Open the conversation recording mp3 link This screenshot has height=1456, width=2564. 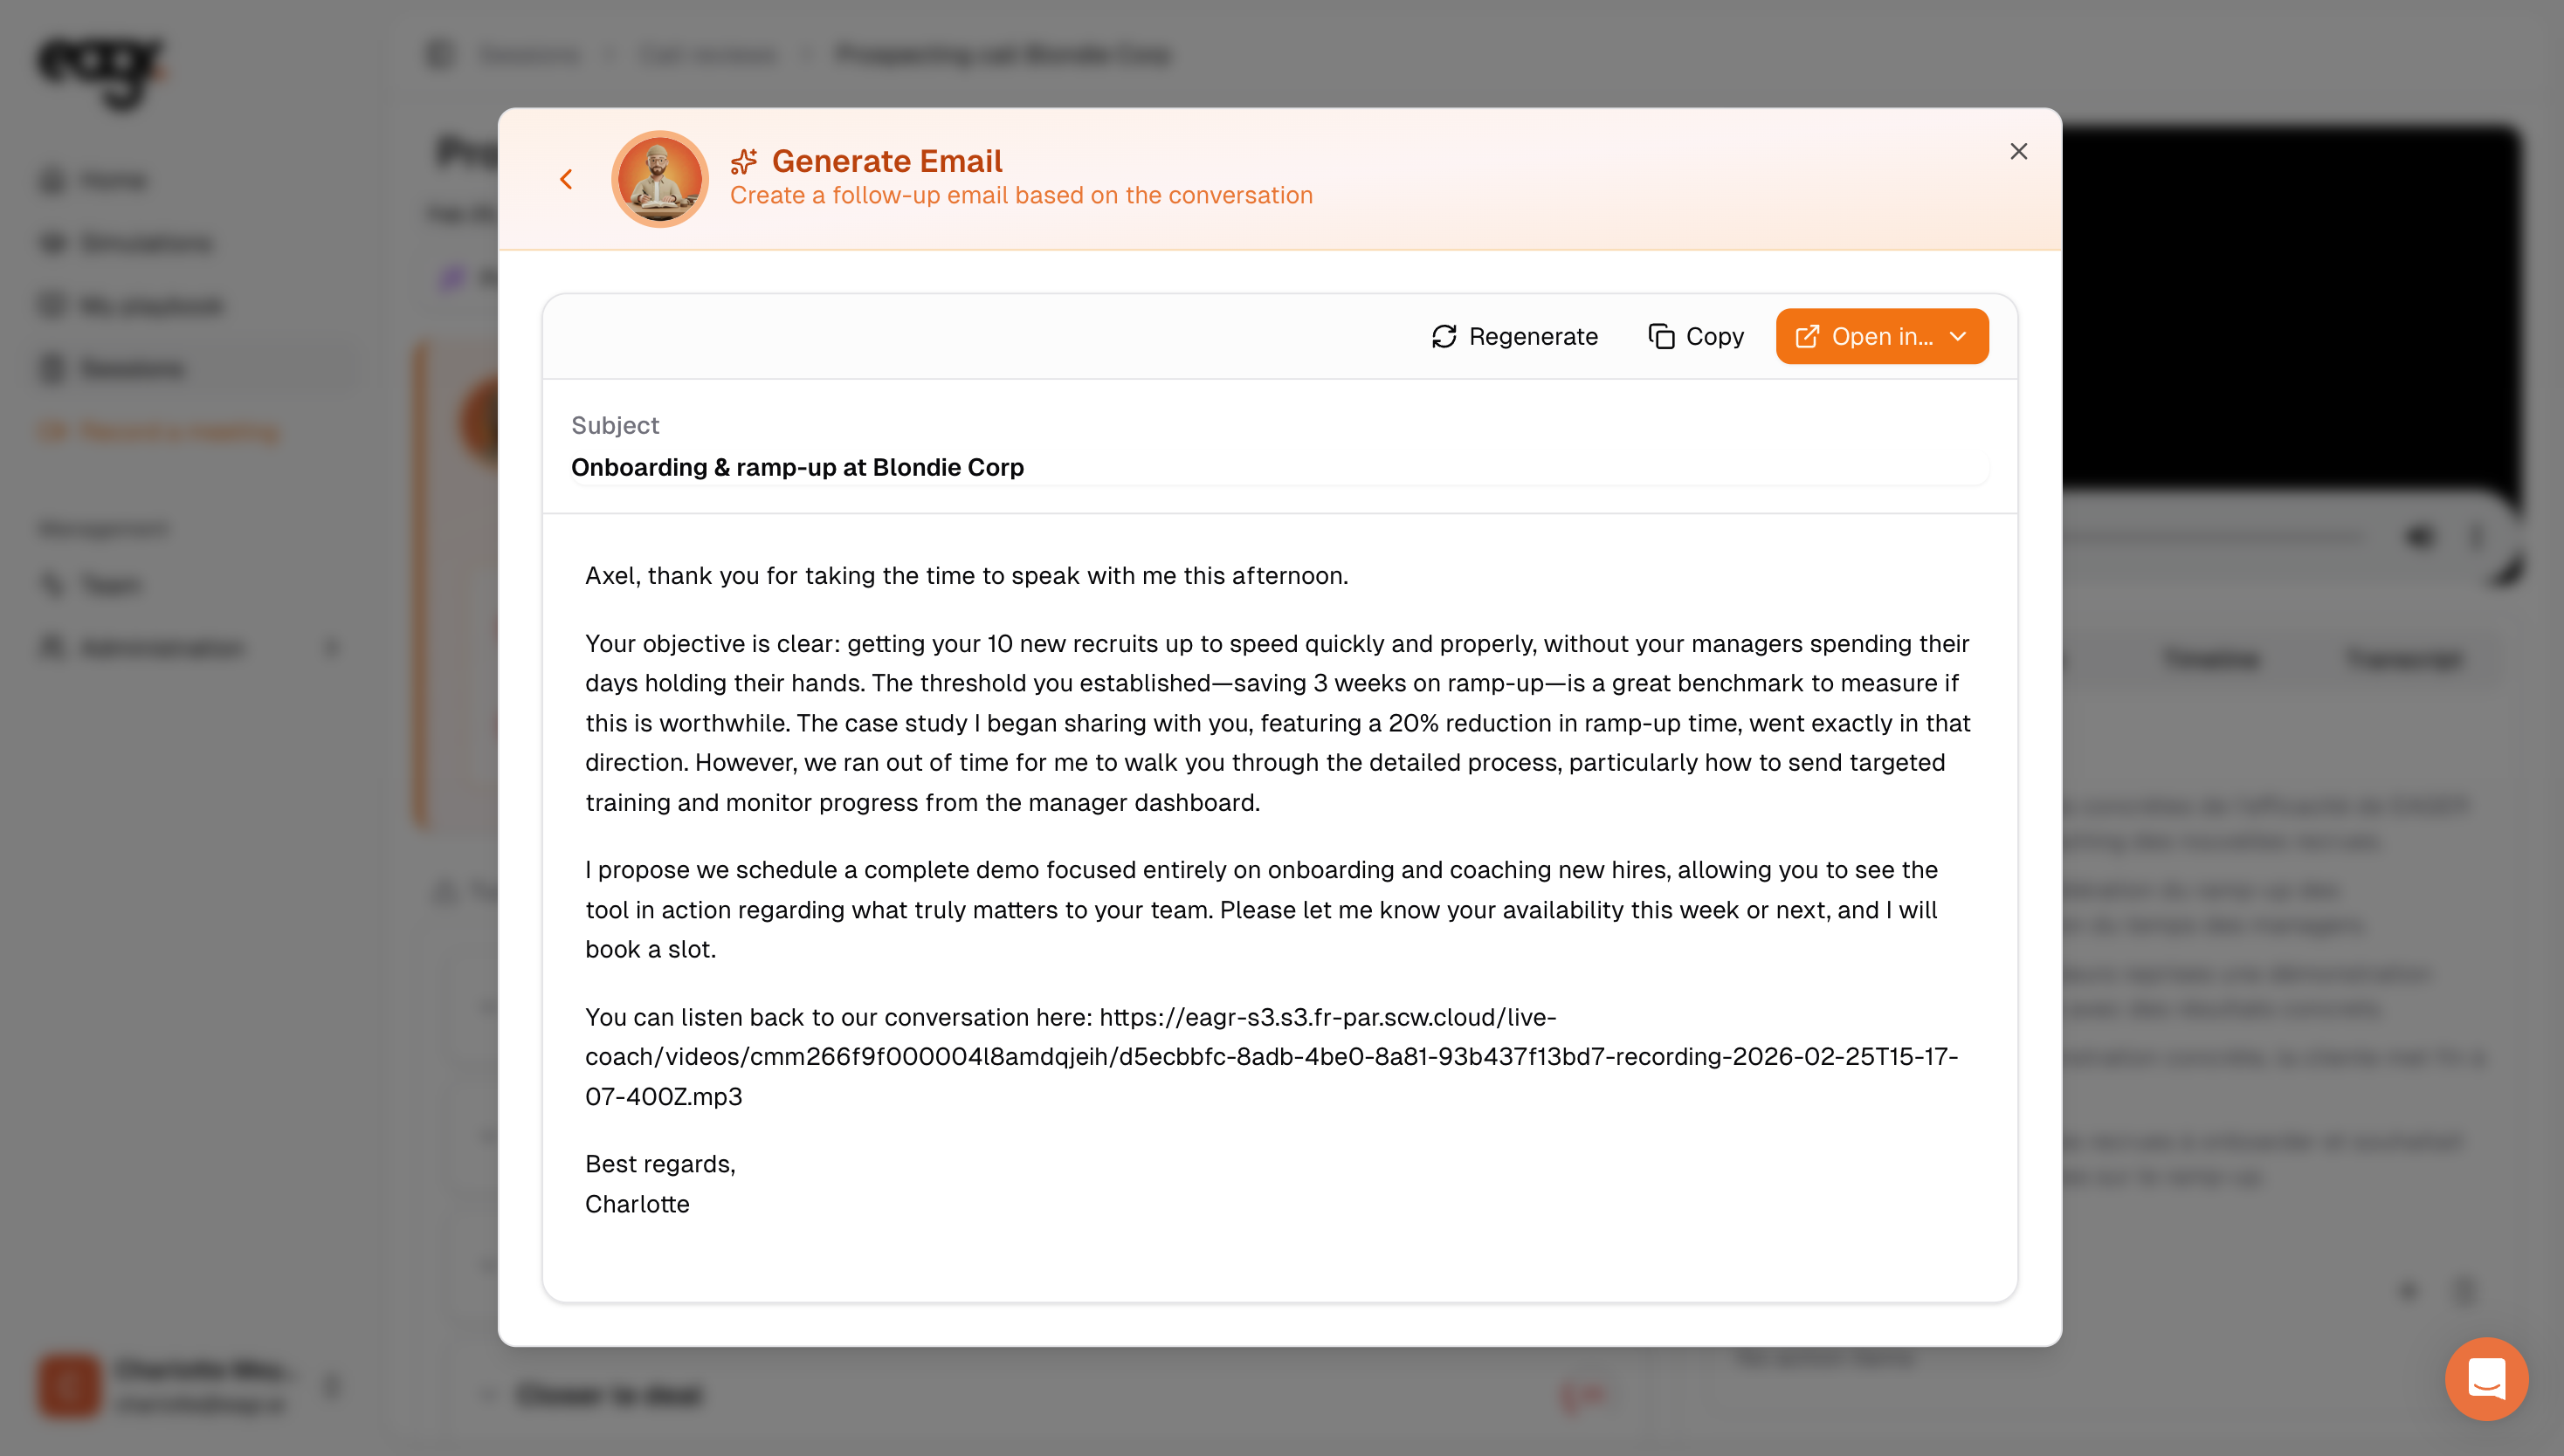point(1271,1056)
